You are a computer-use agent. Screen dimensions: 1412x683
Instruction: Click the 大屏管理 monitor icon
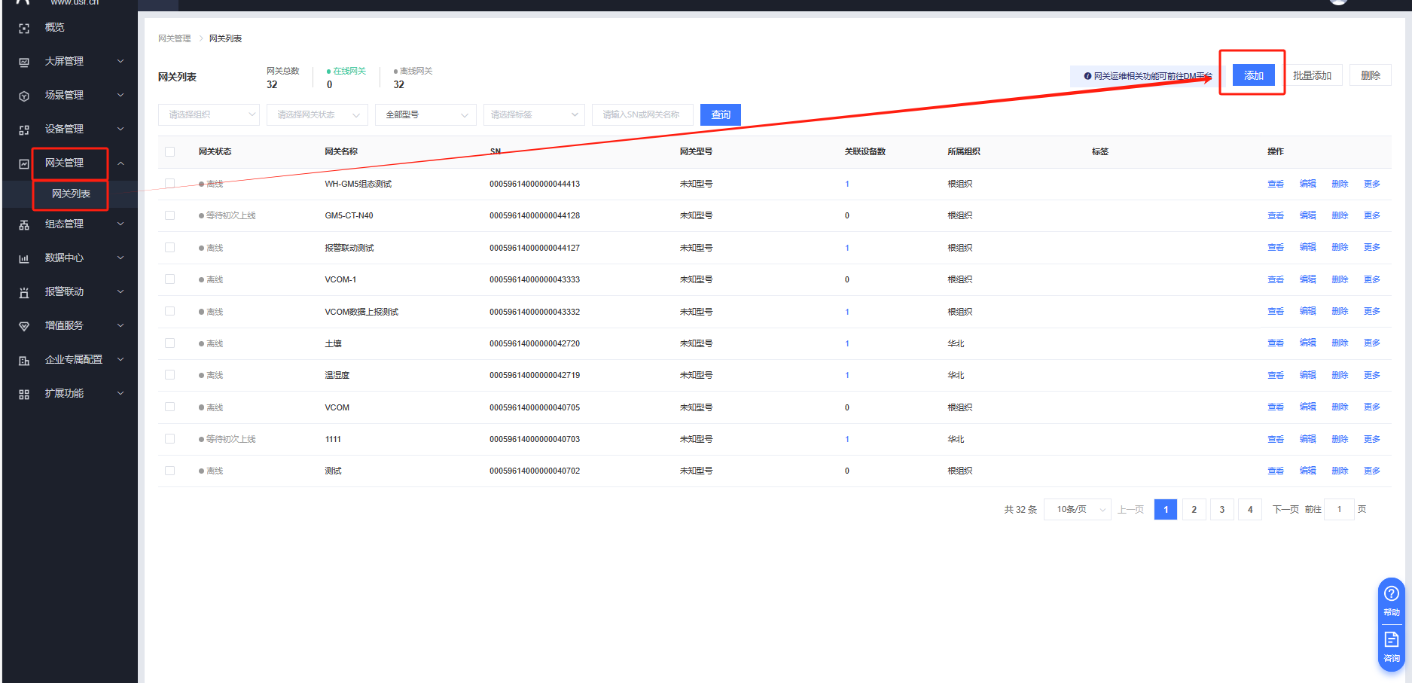[x=24, y=62]
